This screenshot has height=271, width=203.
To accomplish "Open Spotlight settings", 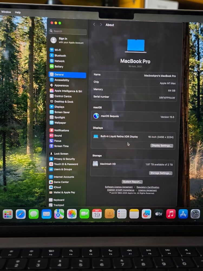I will (57, 117).
